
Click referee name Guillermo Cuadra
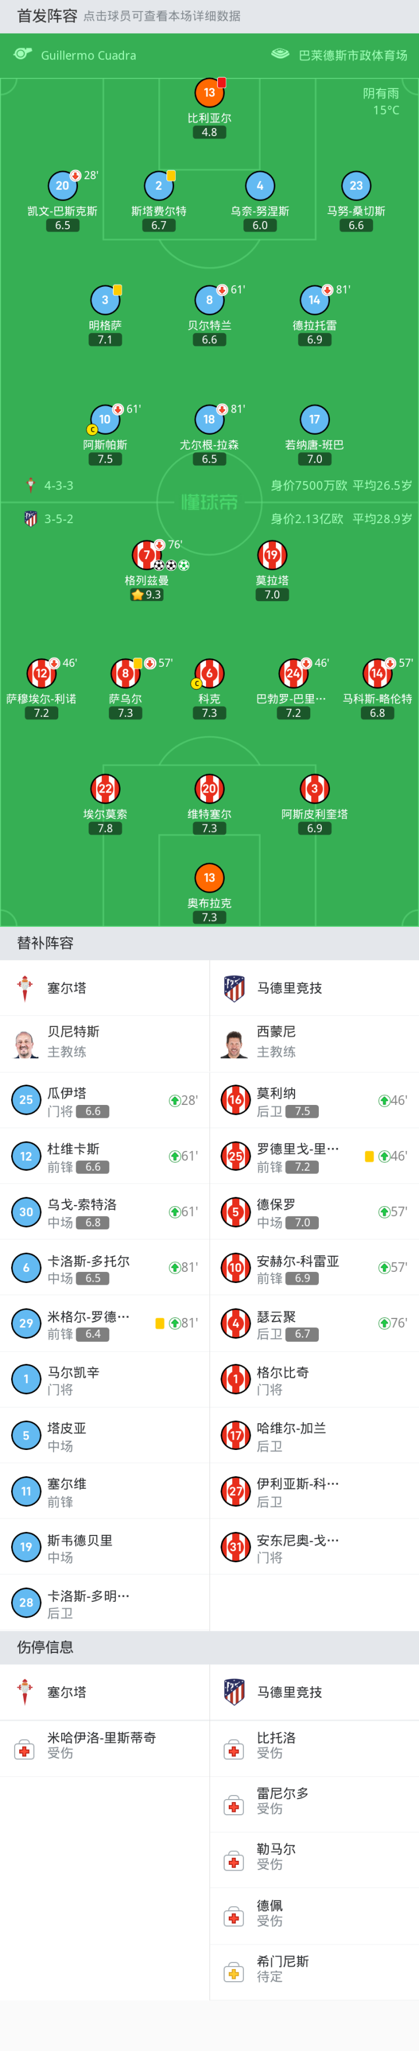pos(88,55)
